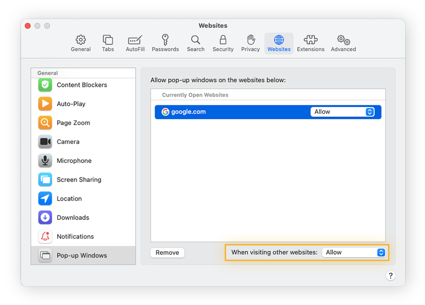Viewport: 425px width, 305px height.
Task: Select Camera in the sidebar
Action: tap(68, 142)
